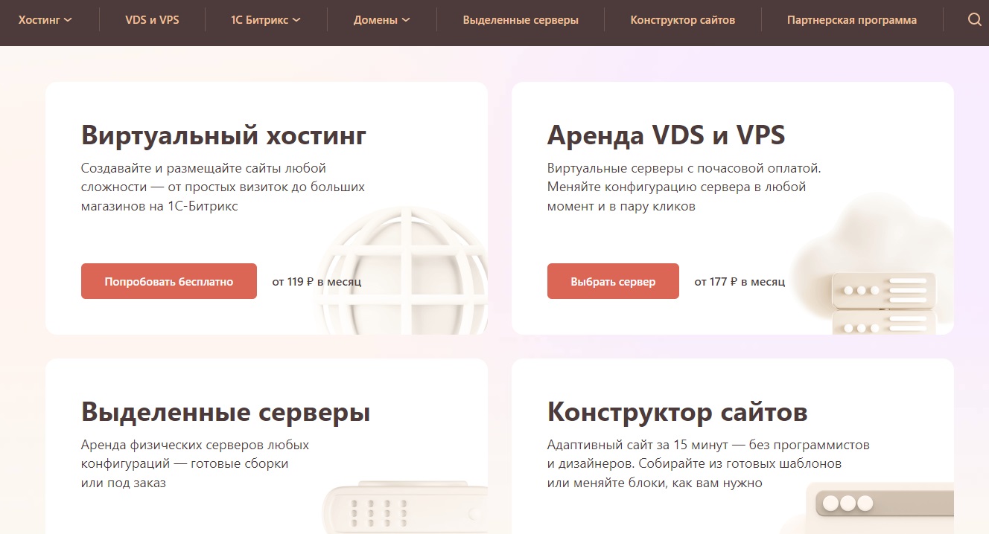Open Партнерская программа in the menu
The height and width of the screenshot is (534, 989).
pos(850,19)
